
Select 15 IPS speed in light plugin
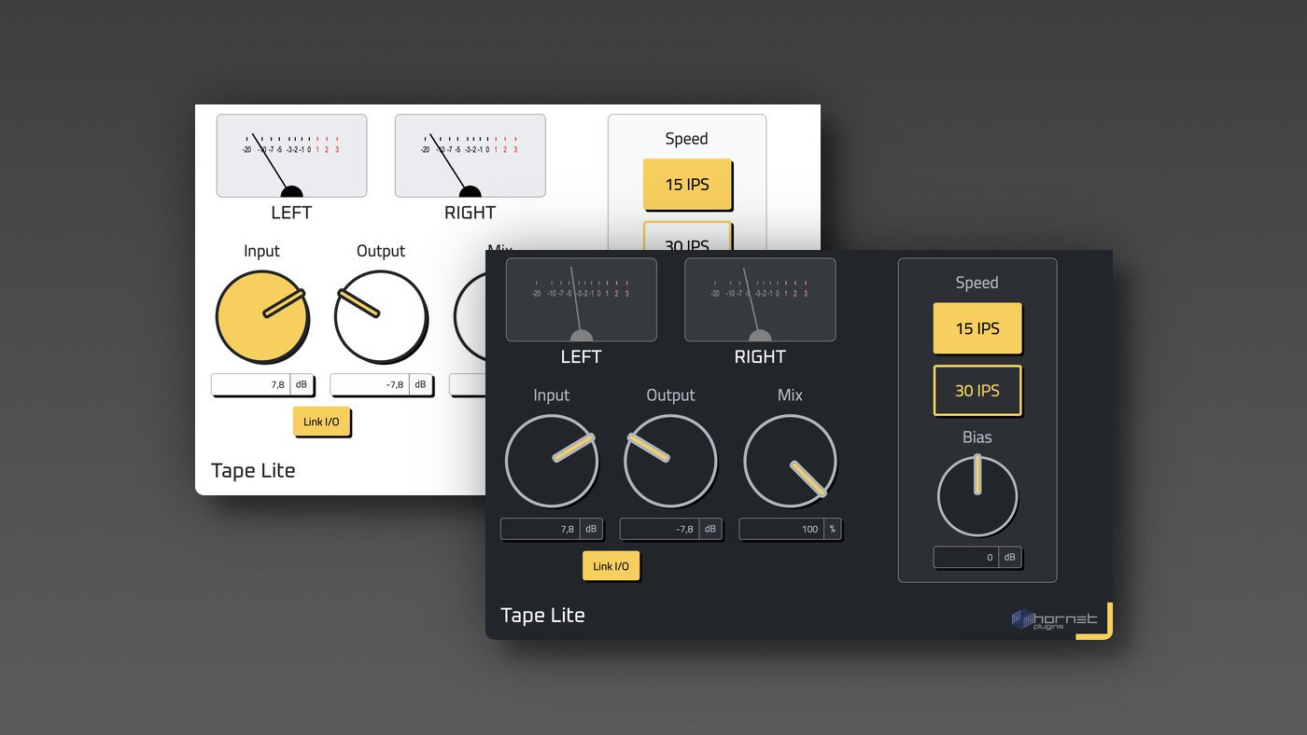[687, 184]
